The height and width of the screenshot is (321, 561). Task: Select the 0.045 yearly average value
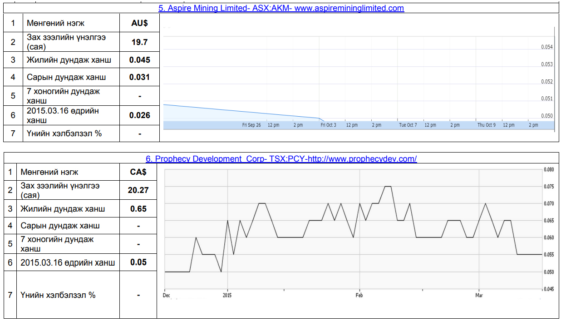click(139, 60)
